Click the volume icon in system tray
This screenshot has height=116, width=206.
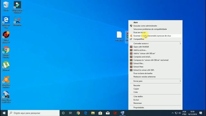(x=180, y=113)
